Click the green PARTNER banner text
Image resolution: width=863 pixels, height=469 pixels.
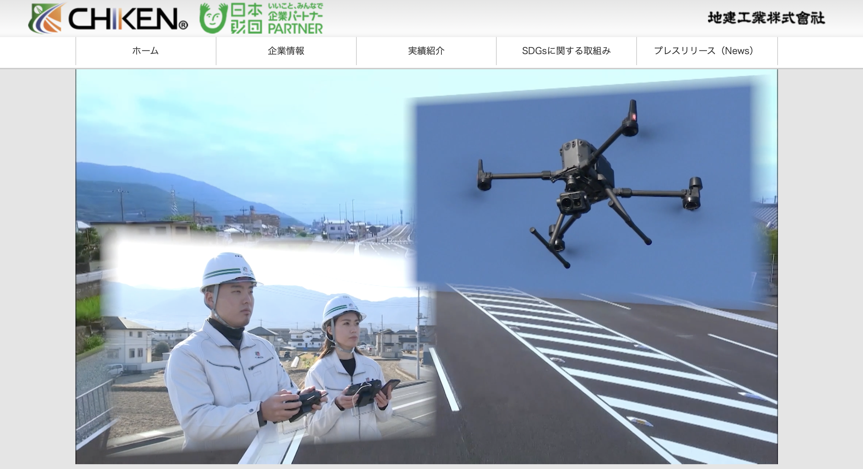(295, 28)
